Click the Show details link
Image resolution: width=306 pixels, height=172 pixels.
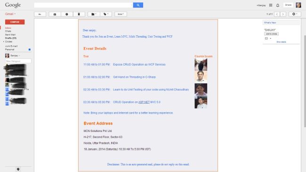pyautogui.click(x=281, y=42)
